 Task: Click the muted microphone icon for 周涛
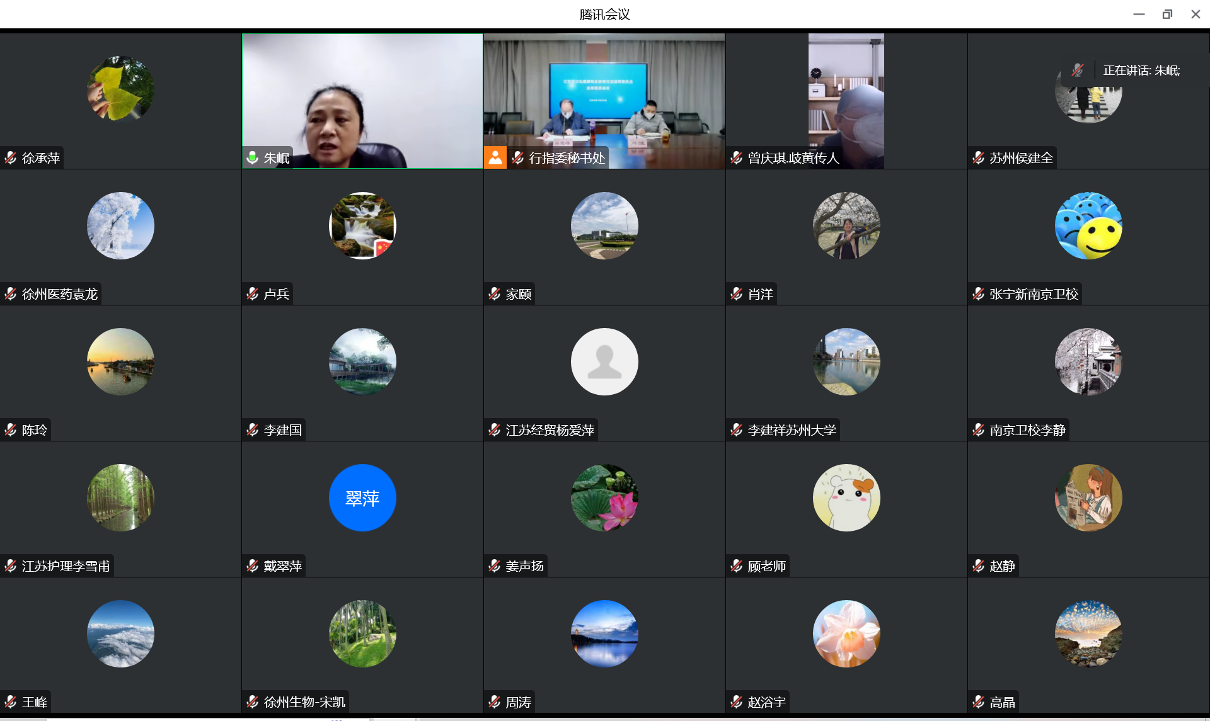tap(495, 701)
